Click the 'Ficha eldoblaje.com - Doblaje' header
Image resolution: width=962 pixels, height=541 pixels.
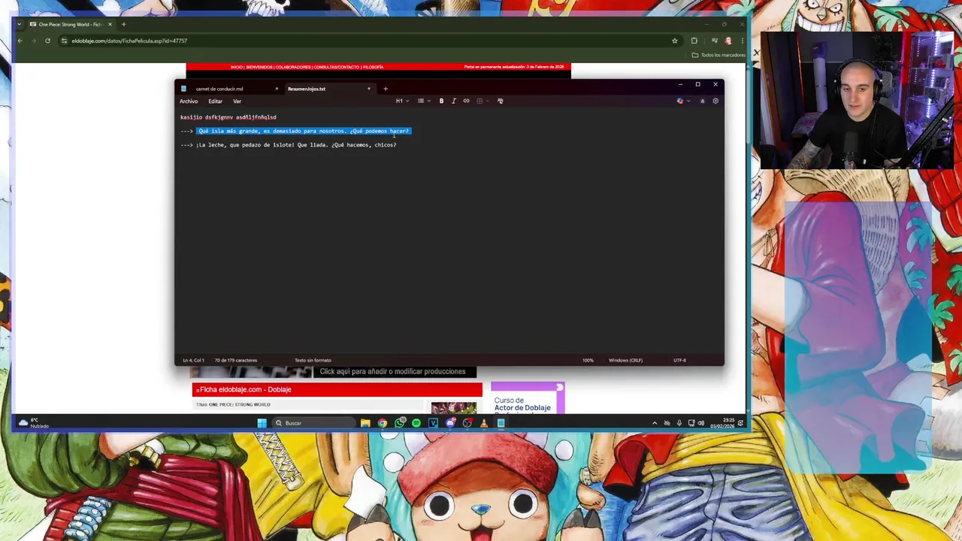coord(337,389)
